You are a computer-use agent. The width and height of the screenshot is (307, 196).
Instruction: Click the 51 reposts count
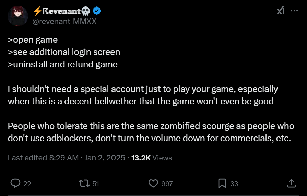click(x=96, y=184)
